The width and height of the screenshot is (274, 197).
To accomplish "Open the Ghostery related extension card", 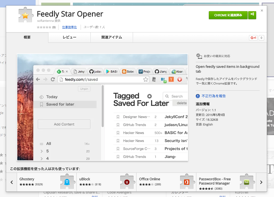I will 47,182.
